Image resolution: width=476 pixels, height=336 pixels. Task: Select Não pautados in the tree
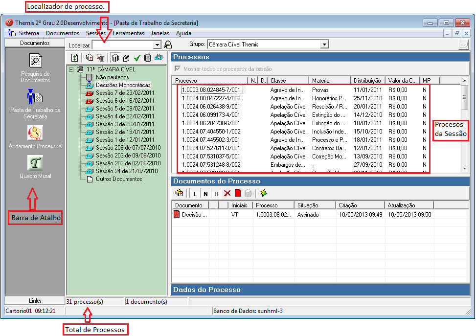pos(113,77)
